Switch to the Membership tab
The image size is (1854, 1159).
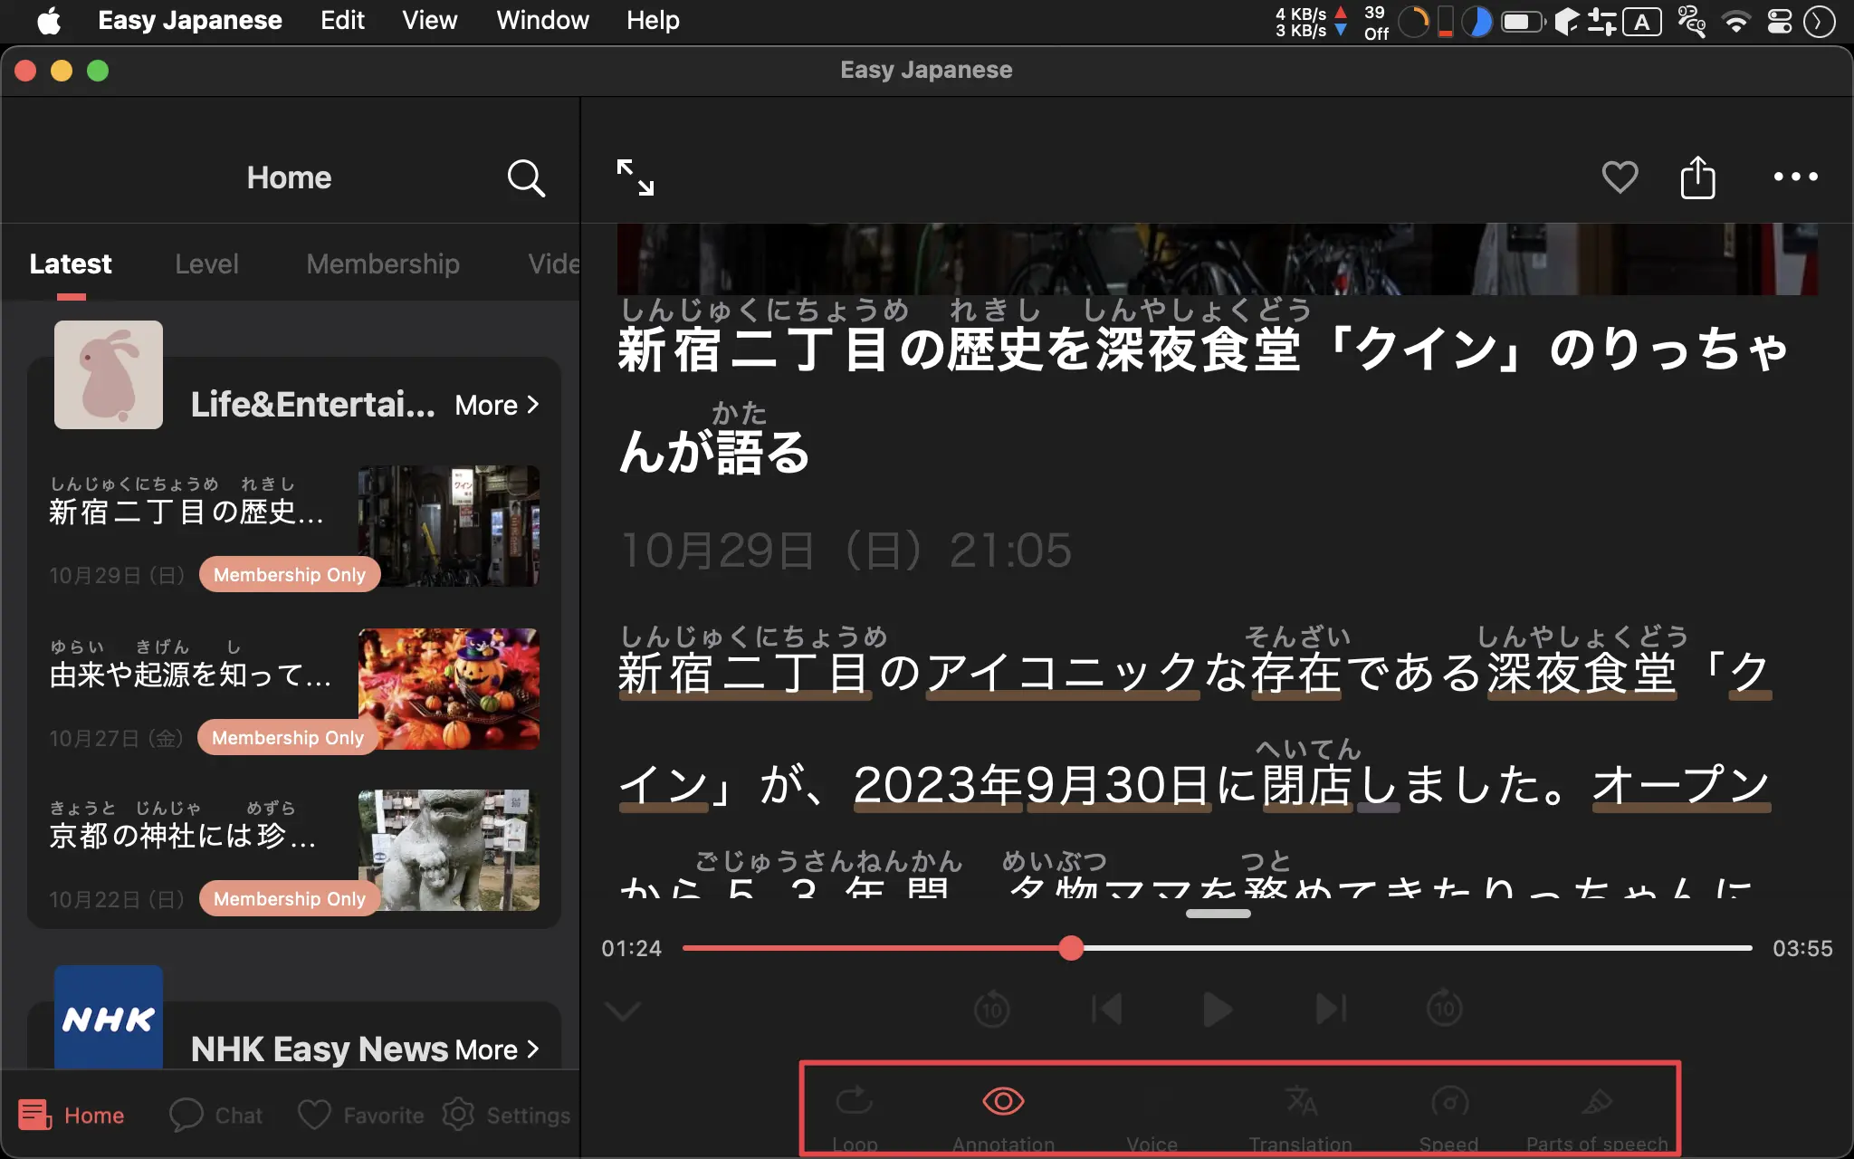pyautogui.click(x=383, y=263)
